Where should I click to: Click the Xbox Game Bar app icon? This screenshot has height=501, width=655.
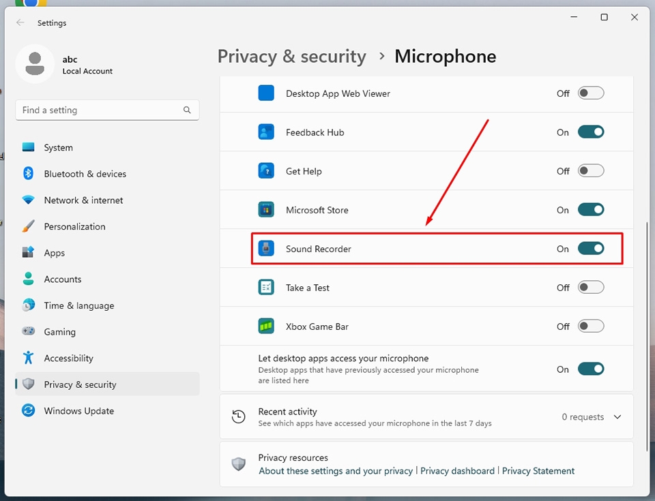tap(266, 326)
